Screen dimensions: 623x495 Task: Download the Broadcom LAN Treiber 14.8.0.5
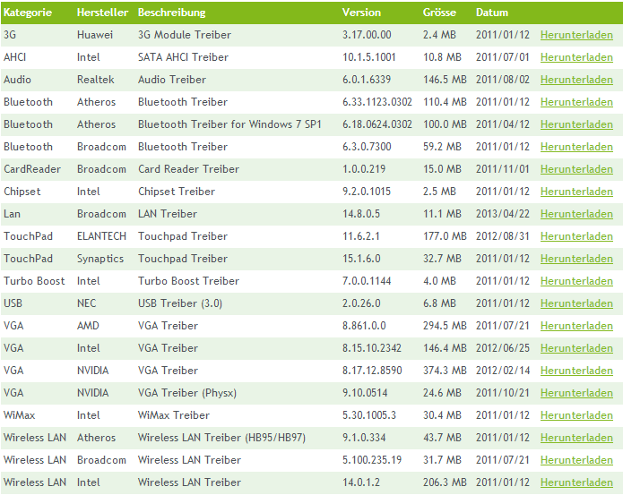point(576,214)
